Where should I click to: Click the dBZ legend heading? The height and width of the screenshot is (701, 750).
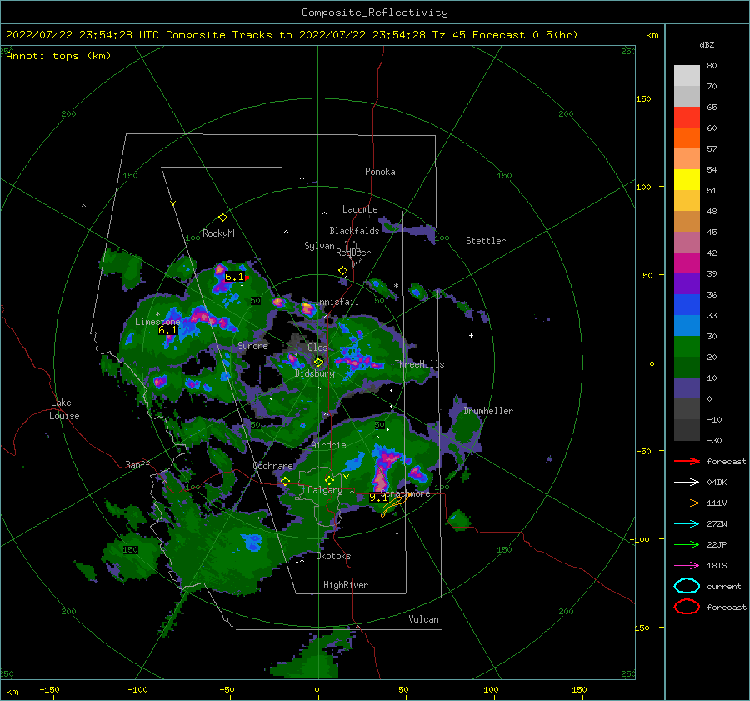coord(707,44)
